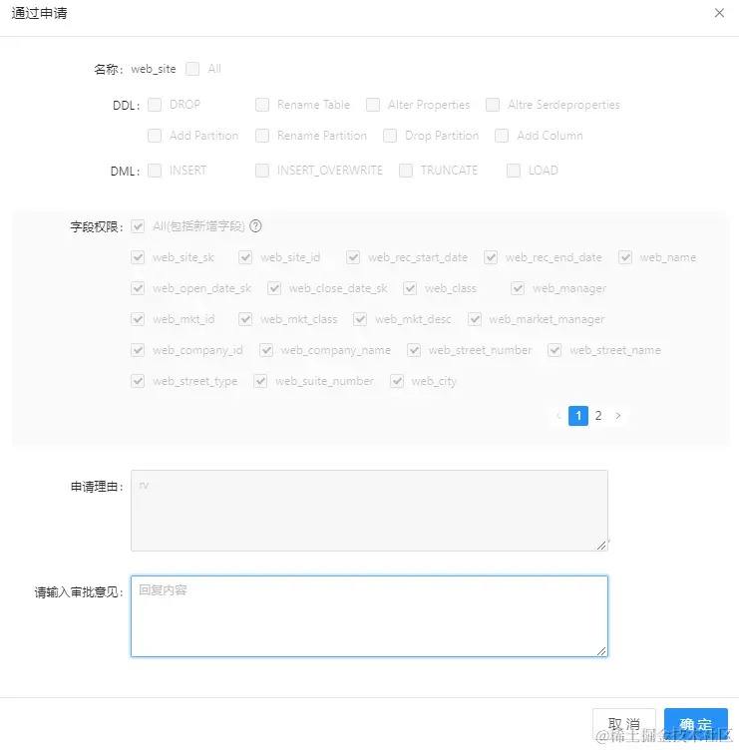739x750 pixels.
Task: Uncheck the web_class field checkbox
Action: [x=410, y=288]
